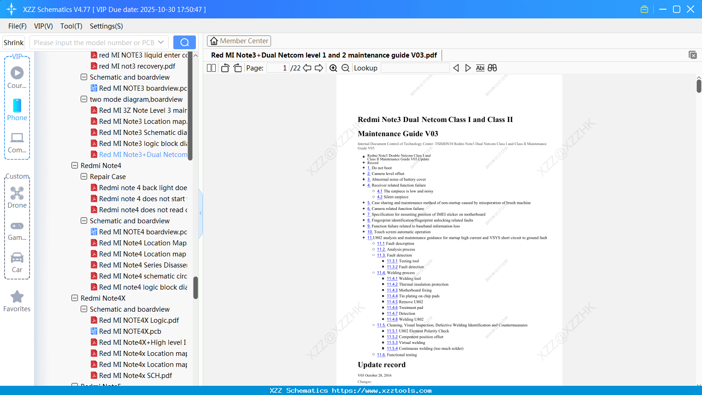Viewport: 702px width, 395px height.
Task: Open Red MI NOTE4X.pcb file
Action: point(126,331)
